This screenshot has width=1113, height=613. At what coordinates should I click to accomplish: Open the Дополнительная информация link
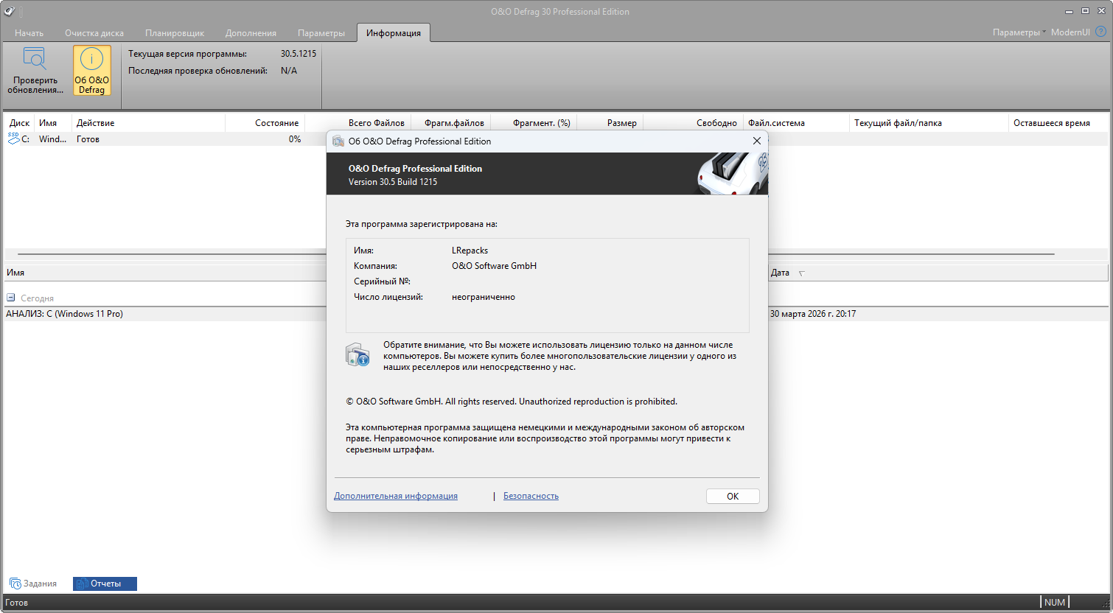(395, 496)
